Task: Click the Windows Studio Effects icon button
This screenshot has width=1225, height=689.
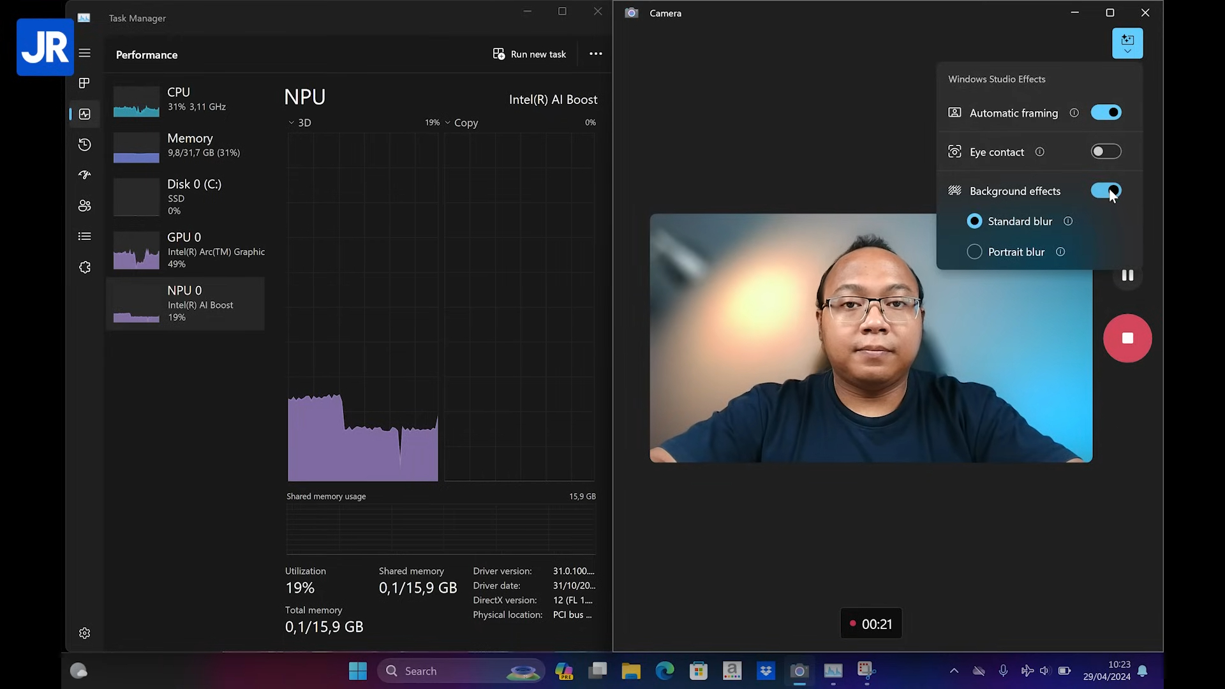Action: (1127, 43)
